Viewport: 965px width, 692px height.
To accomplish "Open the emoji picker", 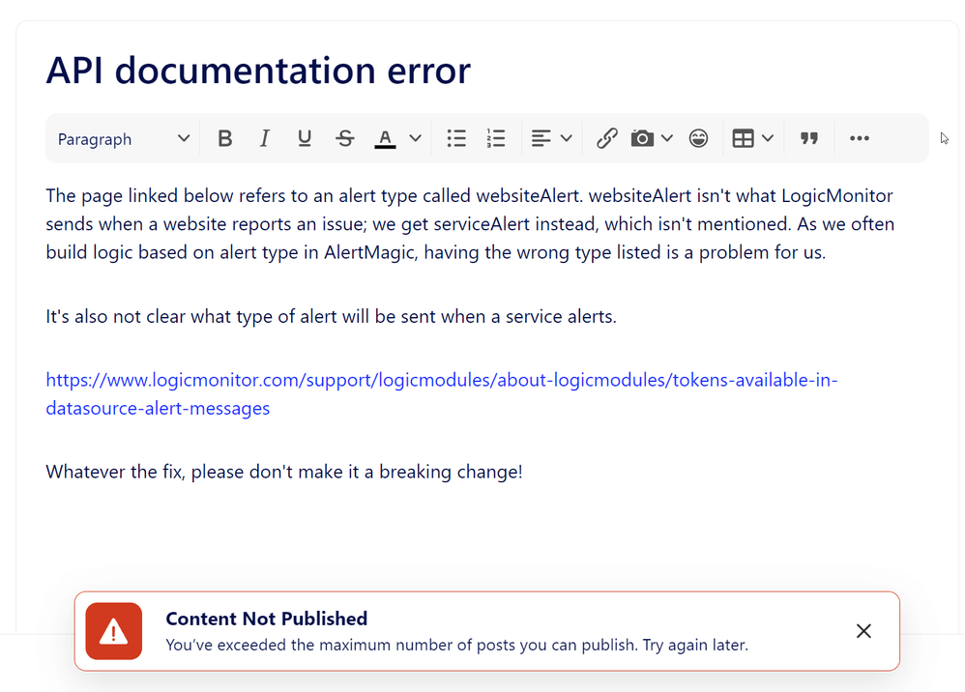I will coord(698,138).
